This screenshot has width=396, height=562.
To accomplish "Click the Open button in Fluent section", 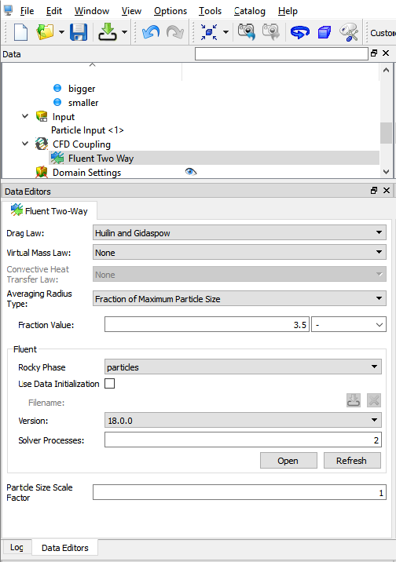I will [288, 460].
